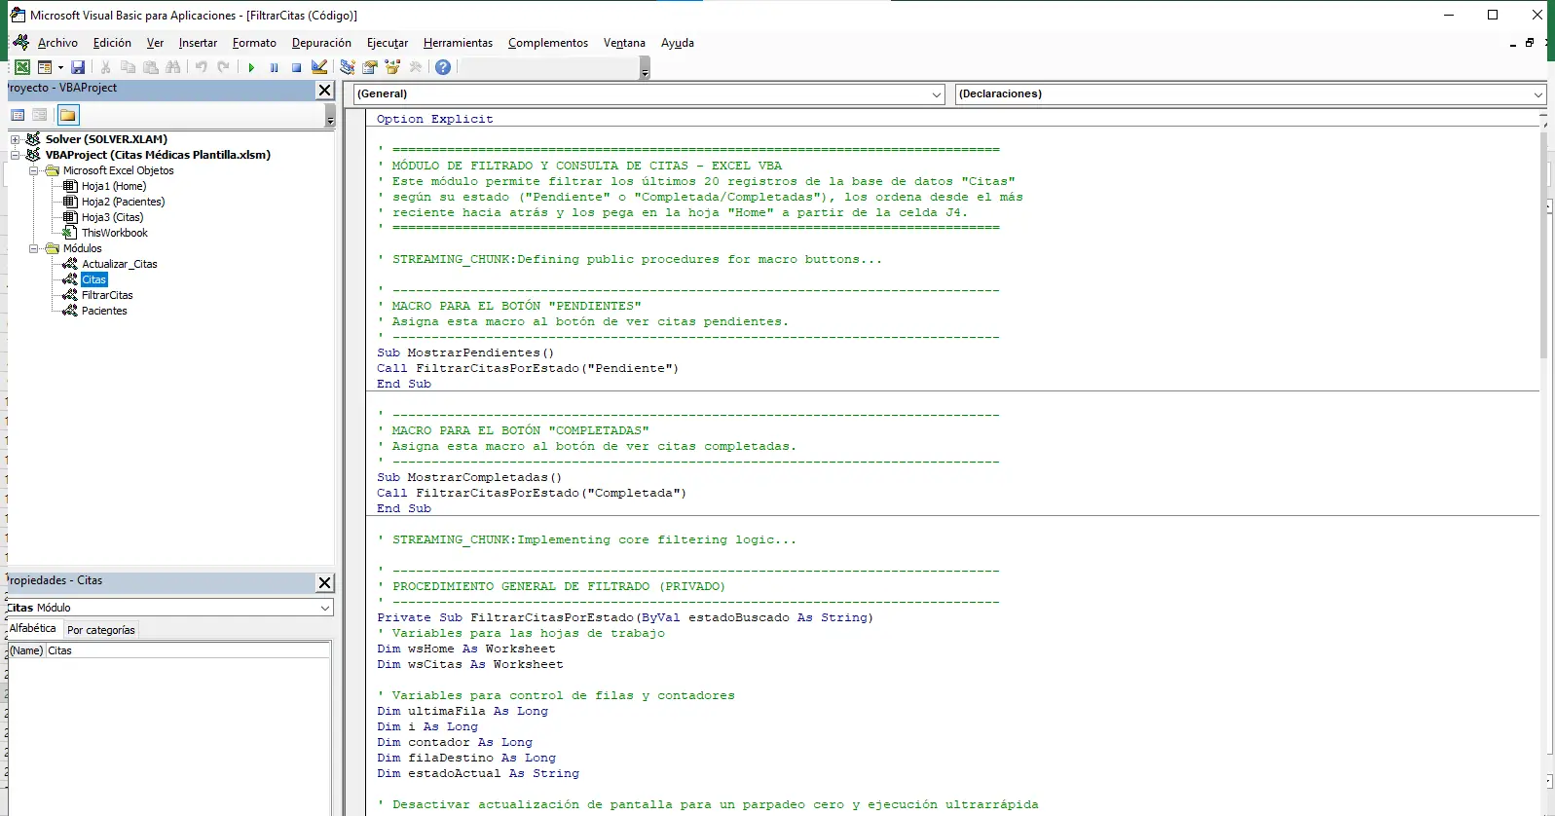Click the Undo arrow icon in the toolbar
Screen dimensions: 1555x816
click(x=201, y=67)
